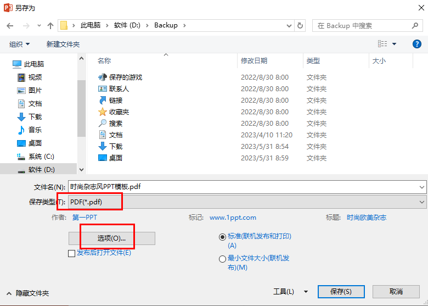Viewport: 428px width, 306px height.
Task: Select 桌面 in navigation pane
Action: pyautogui.click(x=30, y=143)
